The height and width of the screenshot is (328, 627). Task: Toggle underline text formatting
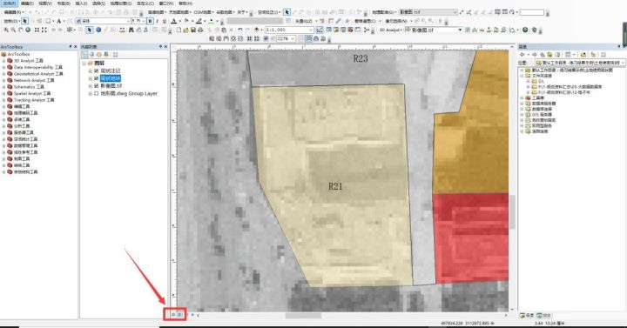point(165,21)
